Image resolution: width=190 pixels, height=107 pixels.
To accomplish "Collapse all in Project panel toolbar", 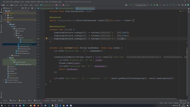I will [x=28, y=8].
